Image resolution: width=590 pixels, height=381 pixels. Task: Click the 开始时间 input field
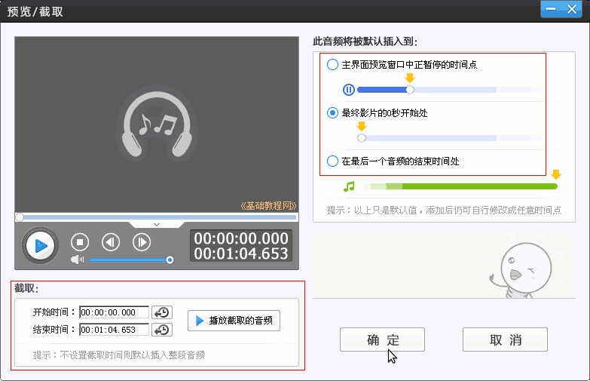tap(114, 312)
